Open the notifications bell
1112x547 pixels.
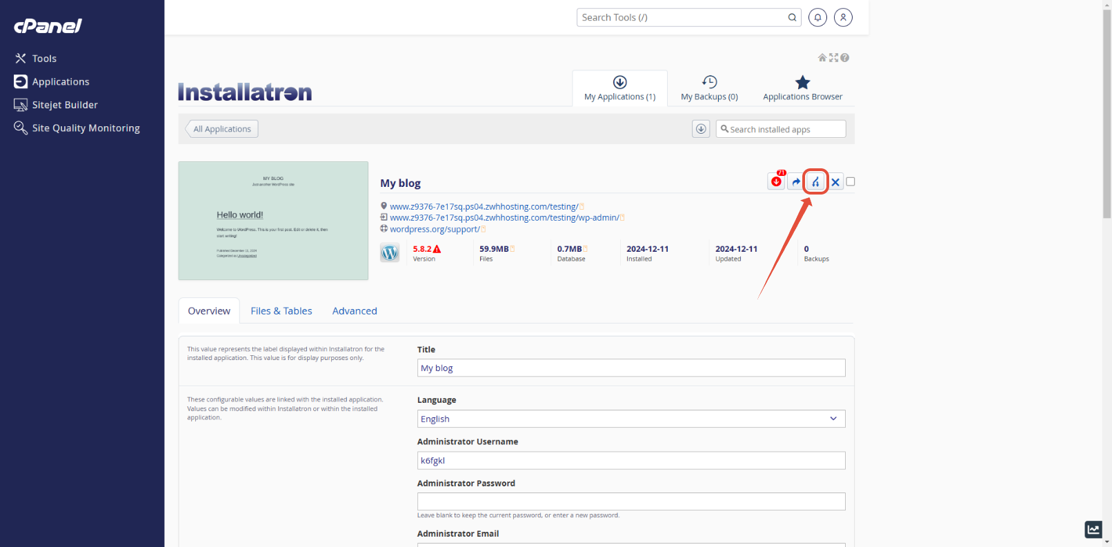[817, 17]
